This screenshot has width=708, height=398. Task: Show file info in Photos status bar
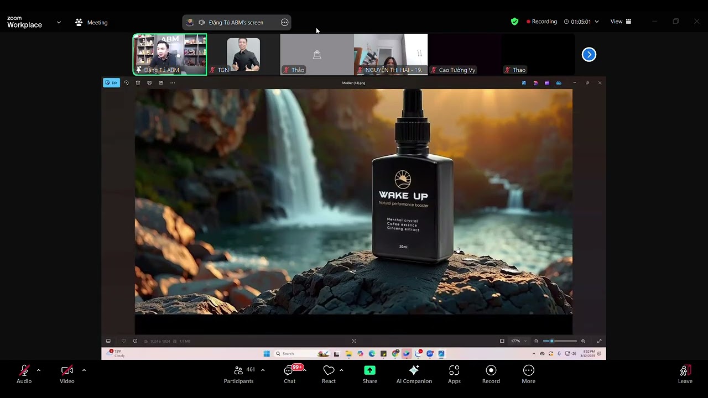coord(135,341)
